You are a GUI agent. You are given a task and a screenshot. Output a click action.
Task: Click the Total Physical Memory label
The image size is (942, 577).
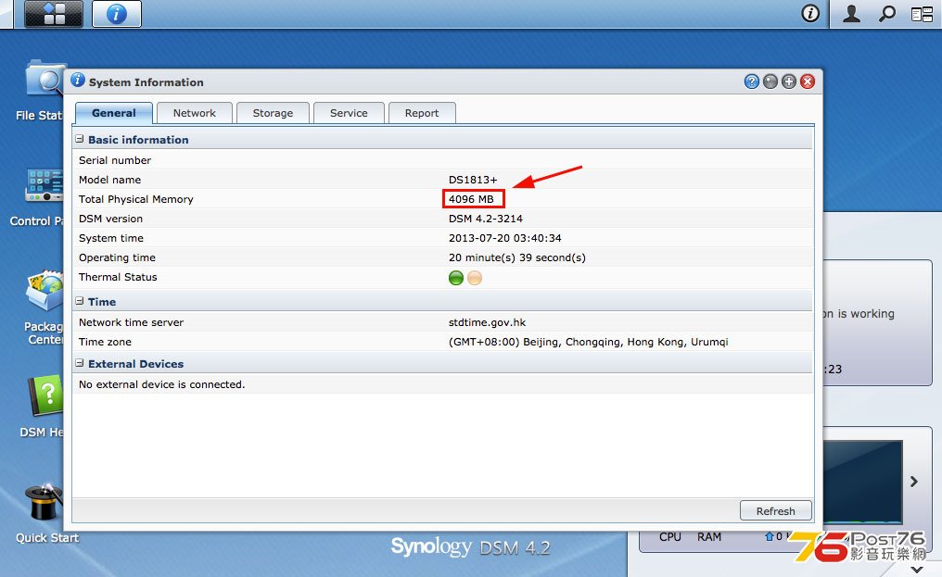point(135,199)
